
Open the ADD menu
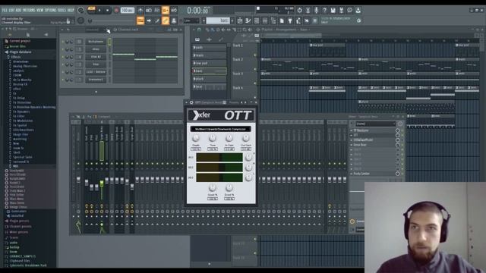coord(18,10)
